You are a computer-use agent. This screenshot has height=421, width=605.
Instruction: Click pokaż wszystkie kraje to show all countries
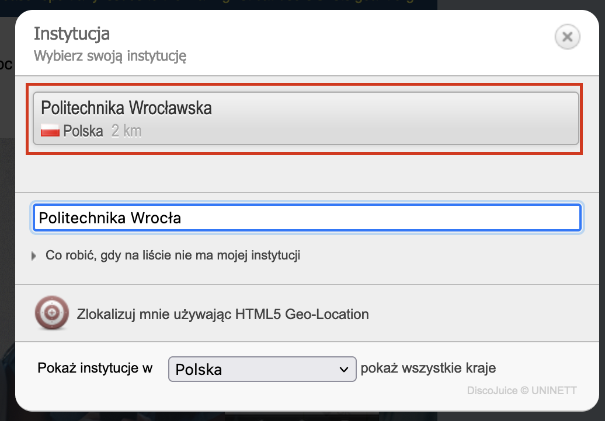pyautogui.click(x=429, y=367)
